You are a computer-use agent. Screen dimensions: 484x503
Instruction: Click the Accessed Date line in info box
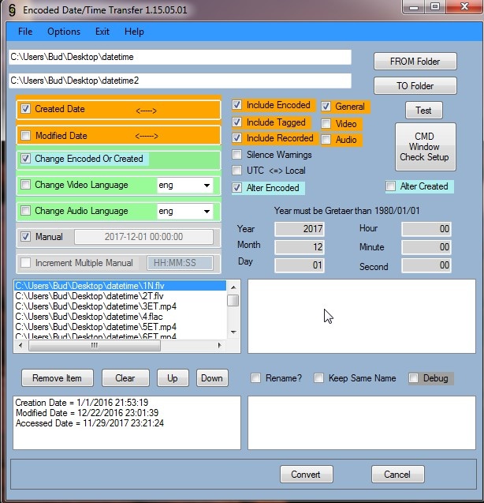(x=90, y=422)
